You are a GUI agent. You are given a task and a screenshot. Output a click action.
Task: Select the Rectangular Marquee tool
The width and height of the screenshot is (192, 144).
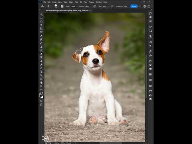[41, 18]
